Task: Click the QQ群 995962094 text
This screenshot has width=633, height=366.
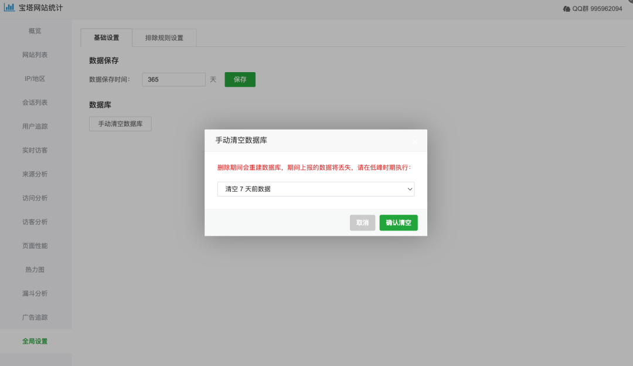Action: click(x=597, y=8)
